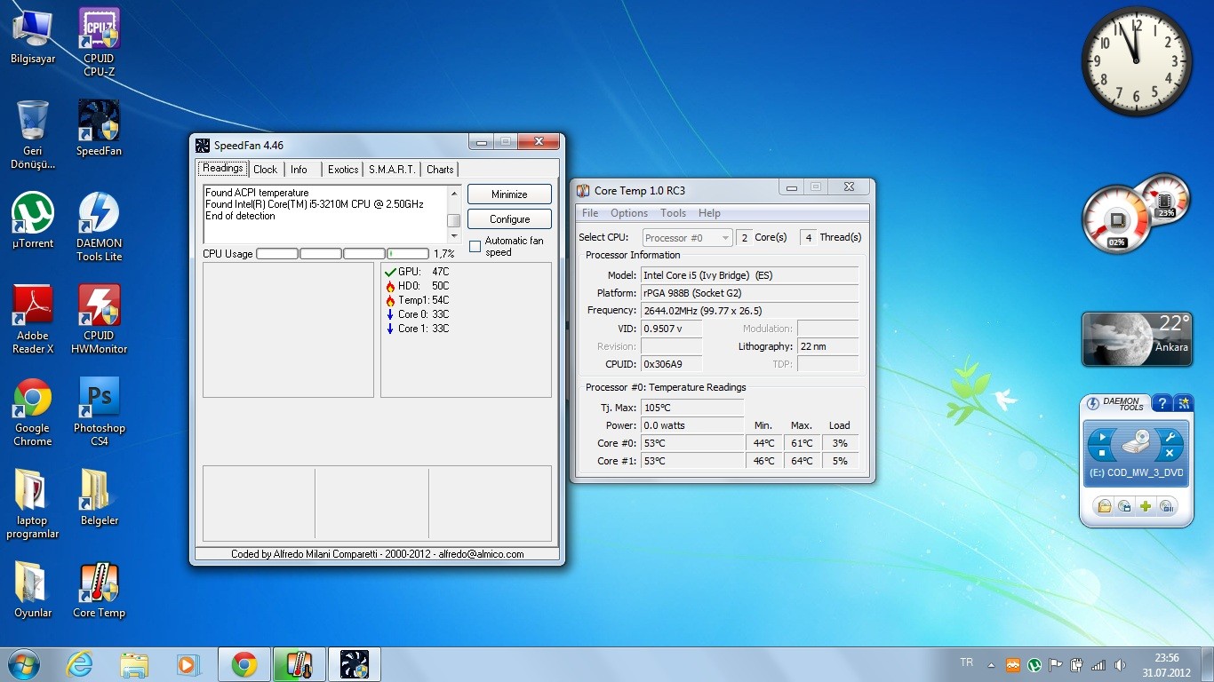Select the Readings tab in SpeedFan
1214x682 pixels.
222,168
